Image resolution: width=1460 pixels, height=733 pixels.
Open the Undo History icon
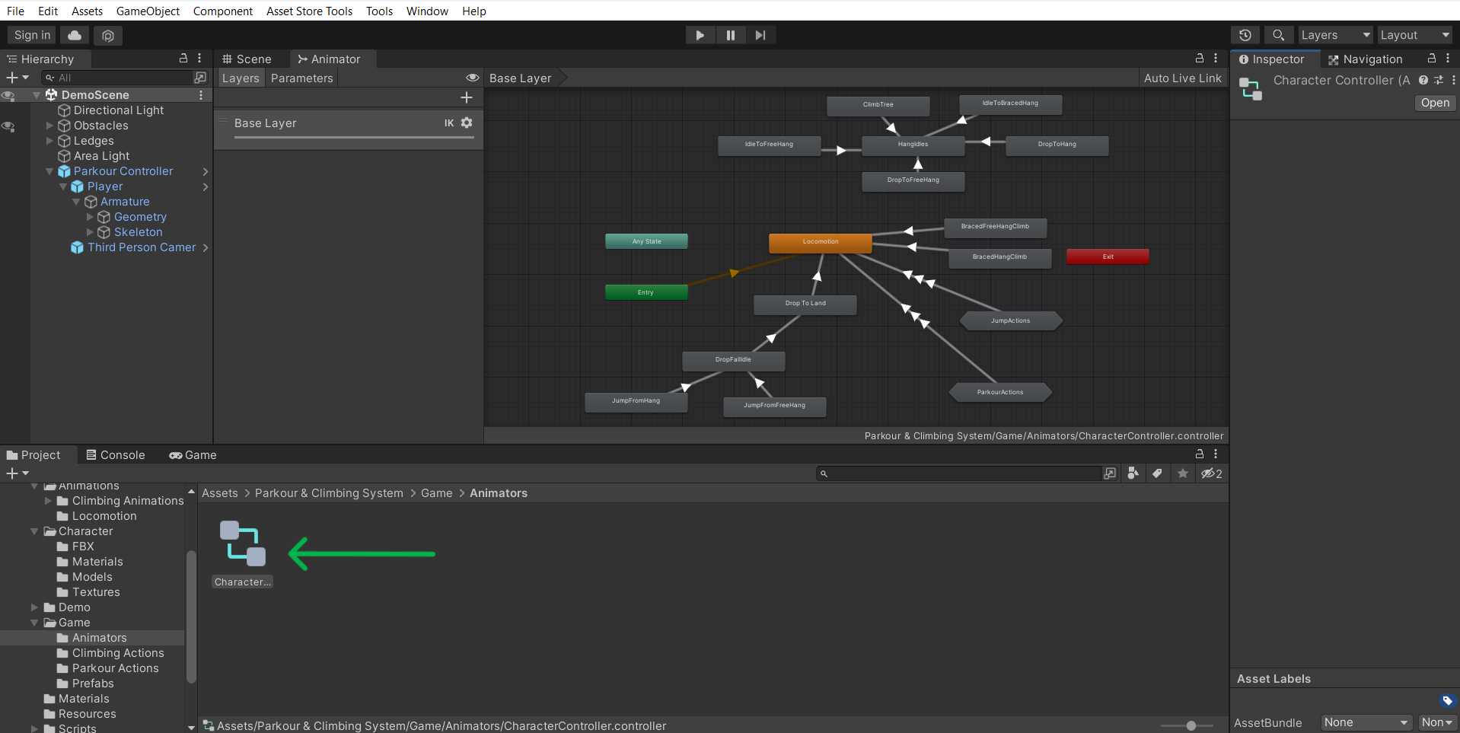(1245, 35)
